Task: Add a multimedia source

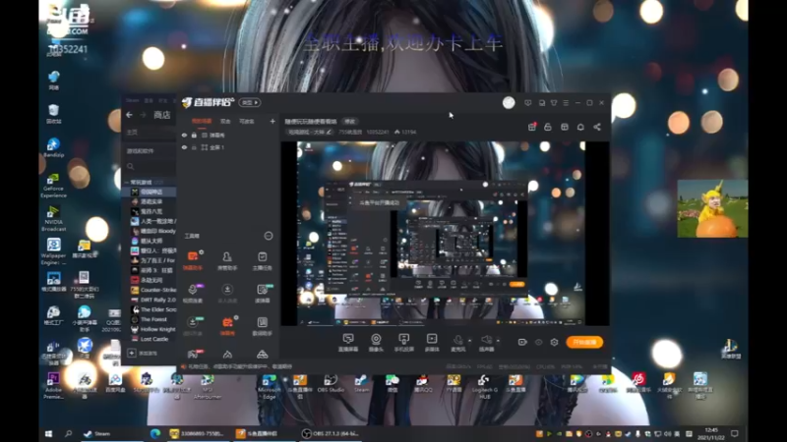Action: coord(432,342)
